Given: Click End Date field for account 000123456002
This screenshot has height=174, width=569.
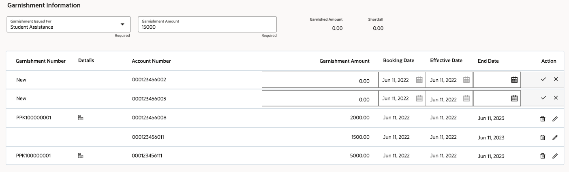Looking at the screenshot, I should [x=497, y=80].
